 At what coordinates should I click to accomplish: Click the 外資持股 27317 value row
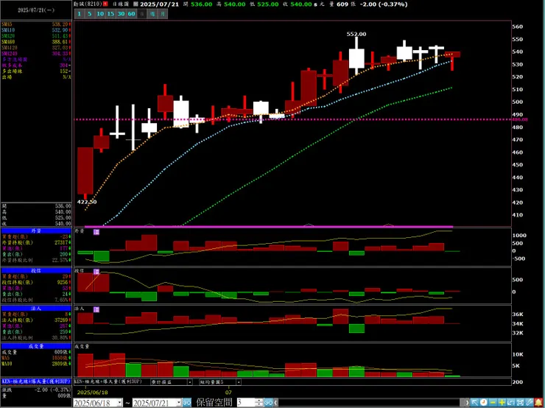click(x=36, y=242)
